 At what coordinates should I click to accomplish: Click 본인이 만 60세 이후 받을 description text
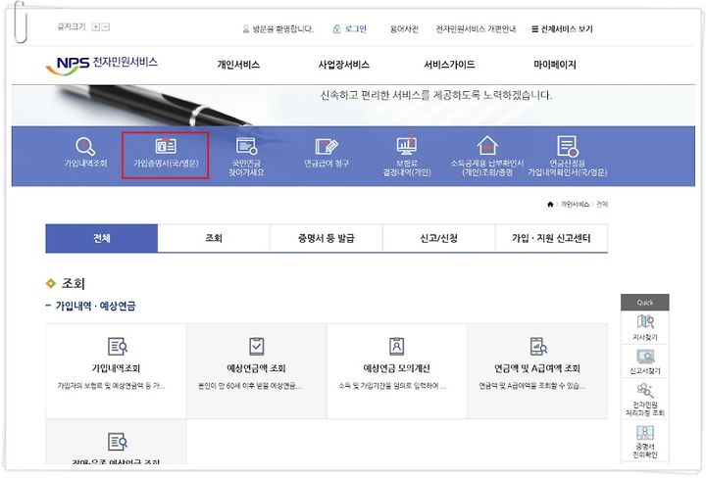click(249, 386)
